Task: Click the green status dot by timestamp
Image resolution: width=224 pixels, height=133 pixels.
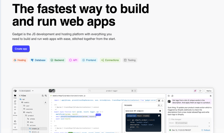Action: [x=170, y=130]
